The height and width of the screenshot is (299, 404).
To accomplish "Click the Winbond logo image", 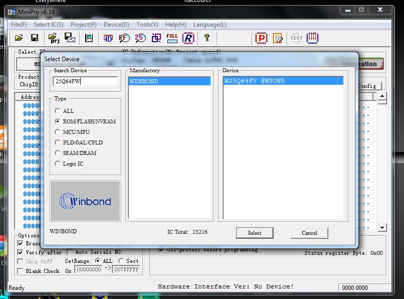I will click(x=85, y=201).
